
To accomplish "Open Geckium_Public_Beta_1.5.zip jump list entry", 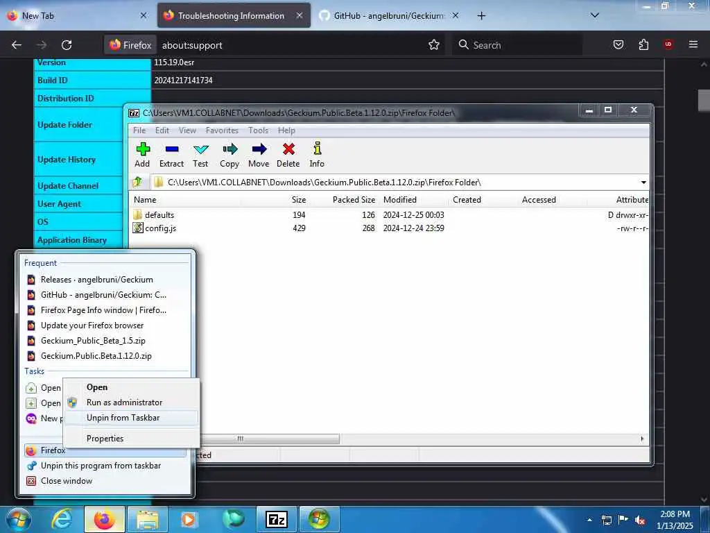I will (105, 341).
